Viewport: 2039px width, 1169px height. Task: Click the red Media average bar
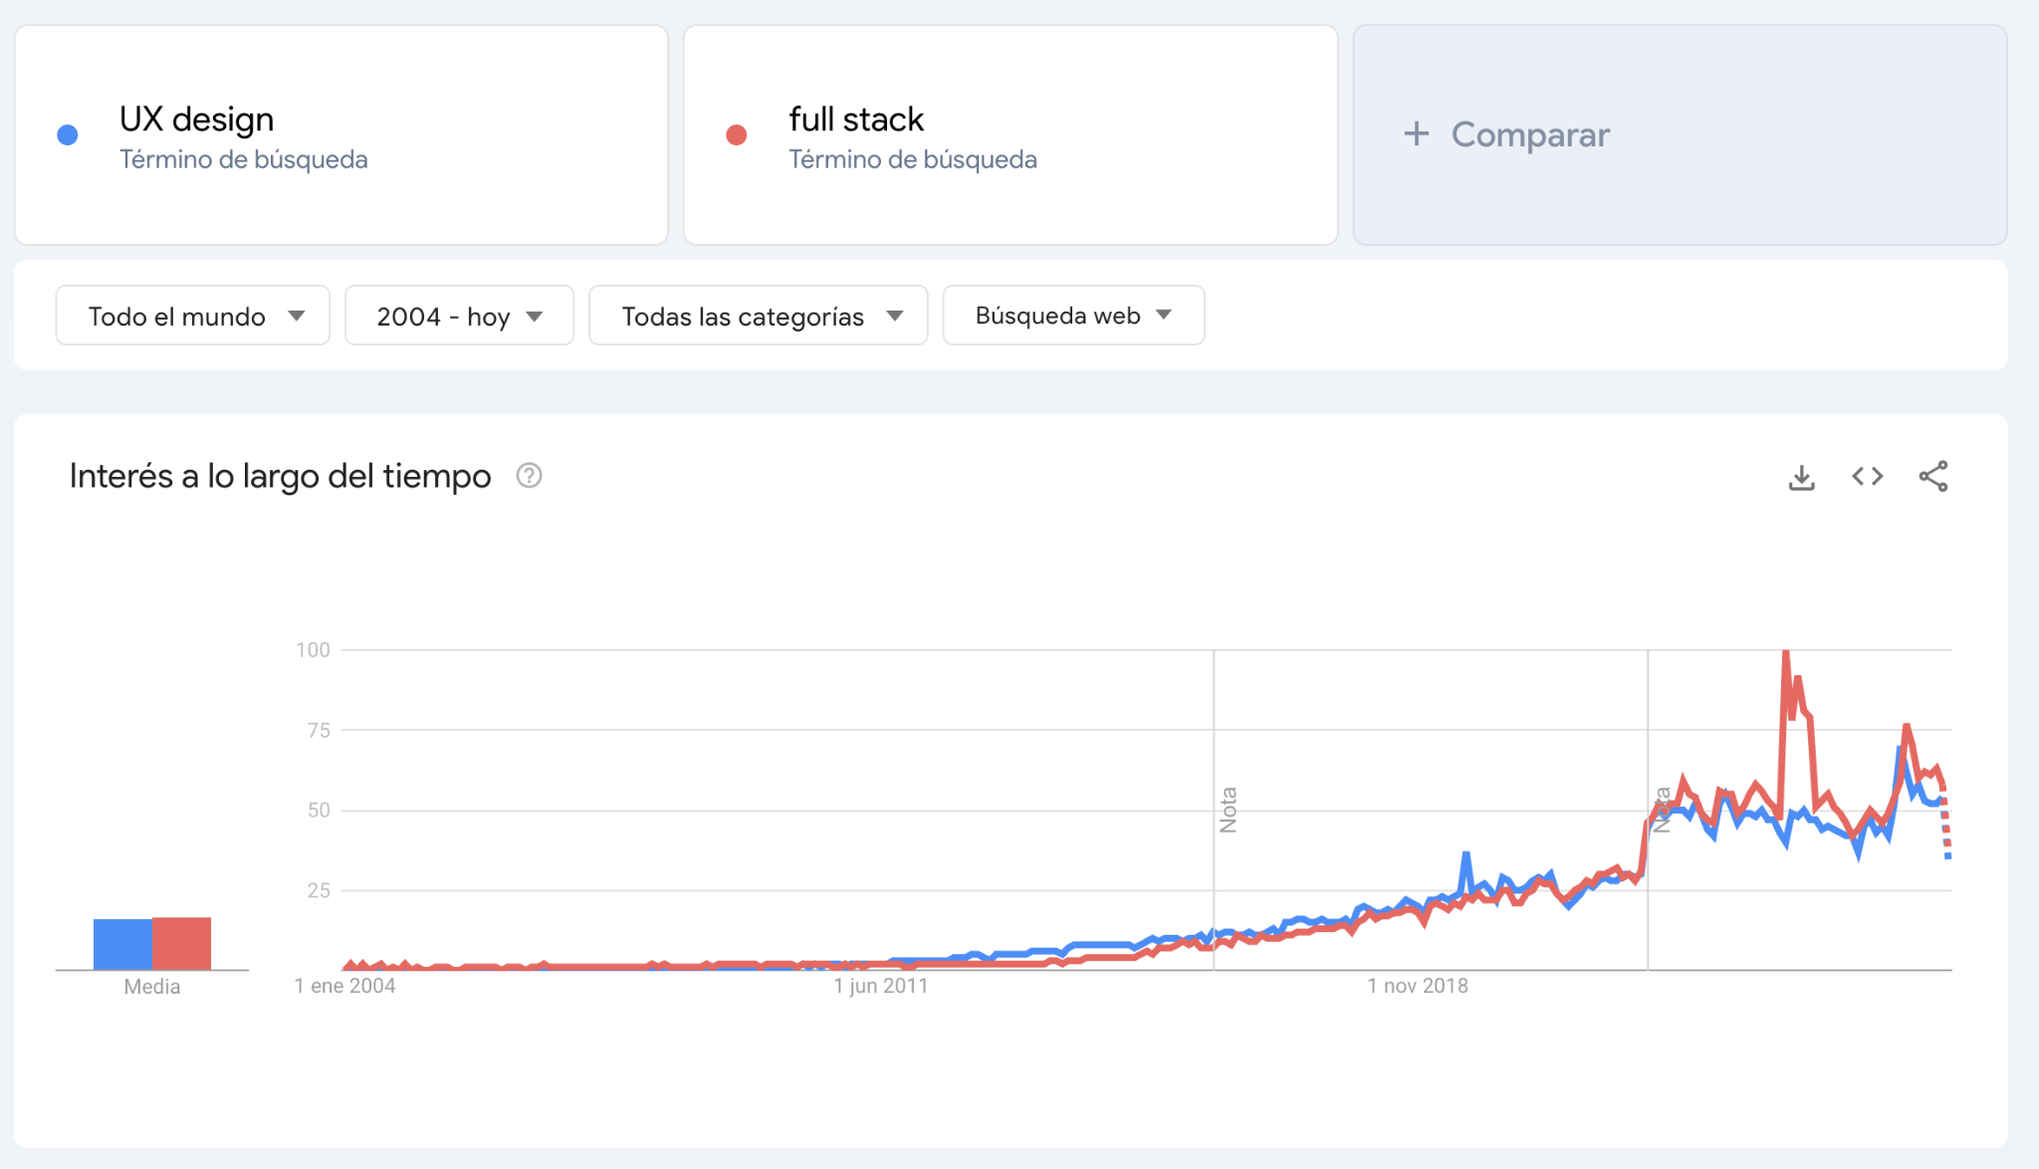click(x=182, y=943)
